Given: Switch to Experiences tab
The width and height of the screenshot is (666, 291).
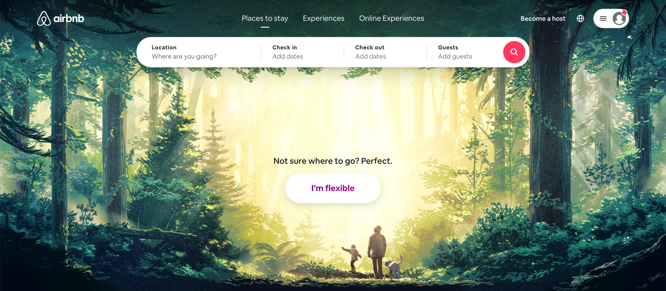Looking at the screenshot, I should coord(324,18).
